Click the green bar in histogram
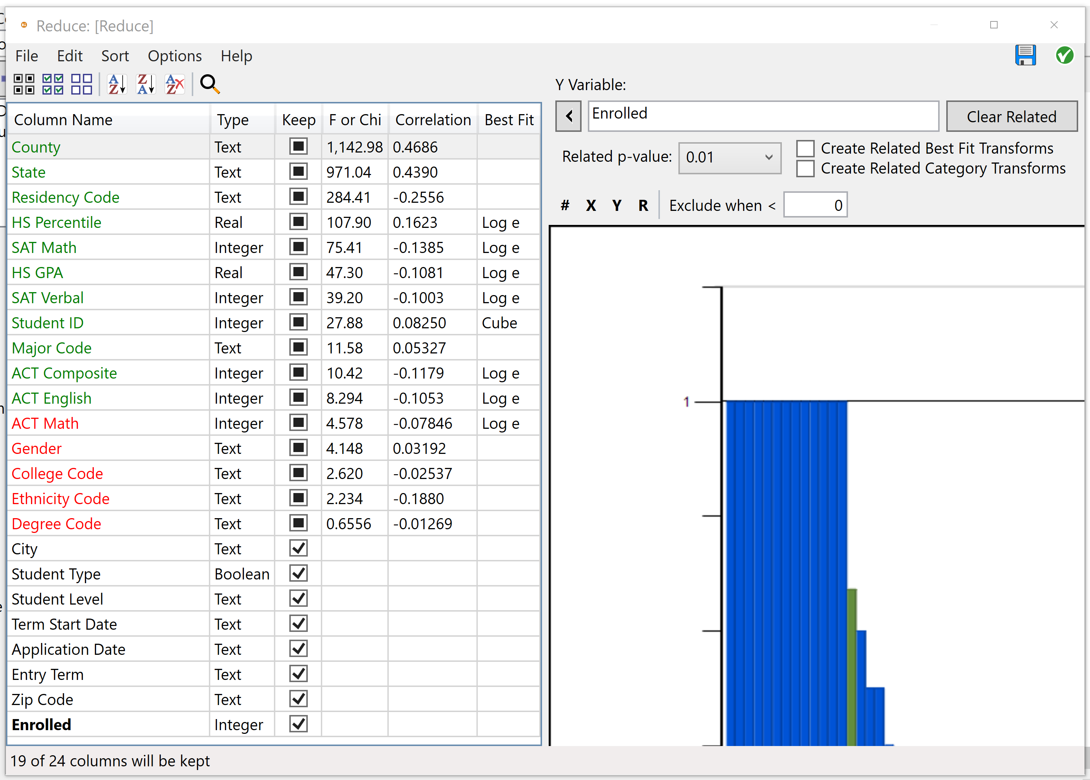The image size is (1090, 780). [x=852, y=667]
